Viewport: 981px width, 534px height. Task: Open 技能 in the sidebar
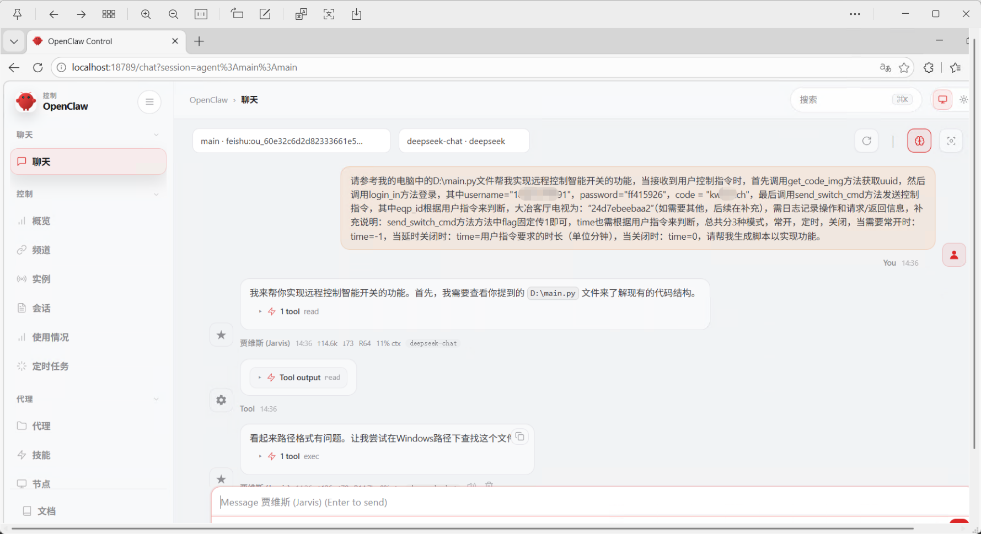point(88,455)
